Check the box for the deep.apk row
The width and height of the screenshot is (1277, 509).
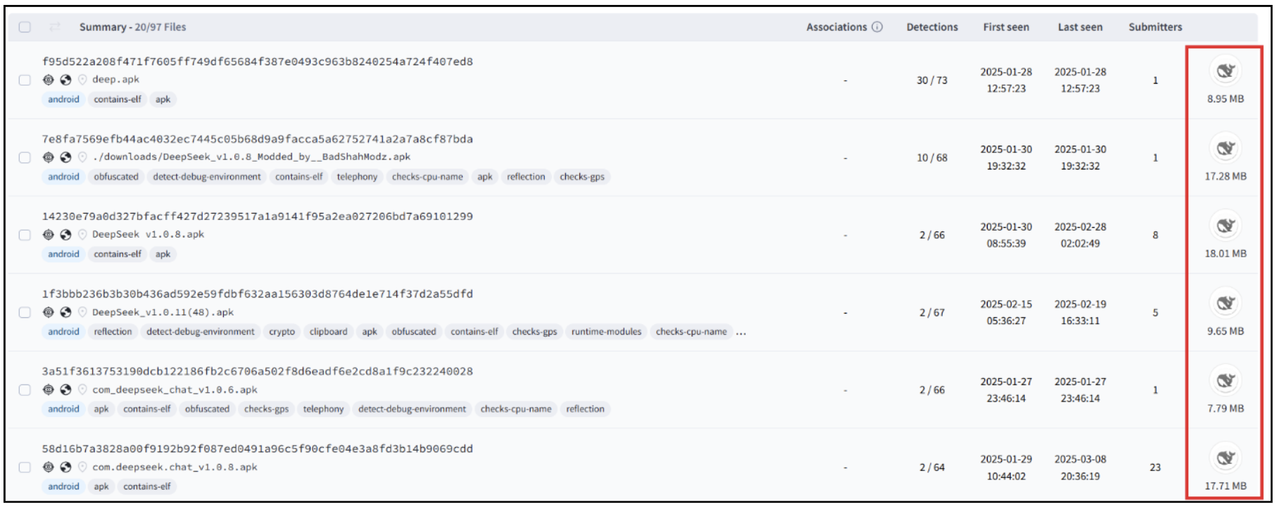(x=25, y=80)
